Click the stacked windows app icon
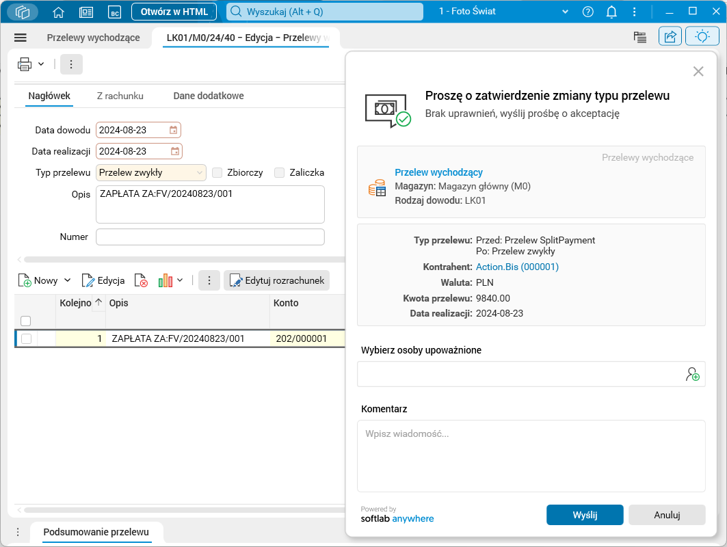727x547 pixels. tap(23, 12)
